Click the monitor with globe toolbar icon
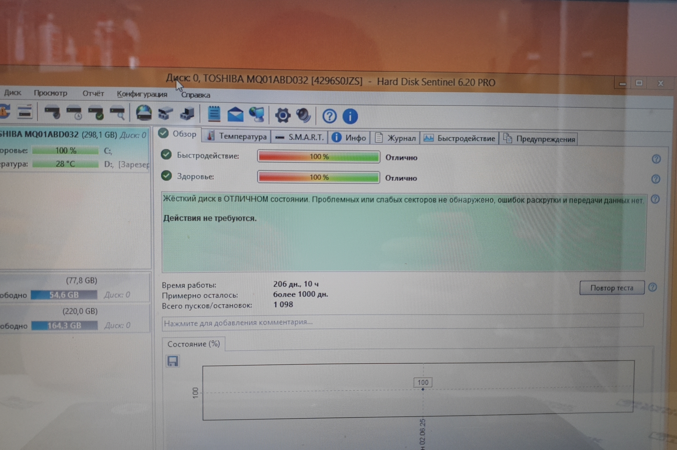This screenshot has width=677, height=450. click(257, 115)
